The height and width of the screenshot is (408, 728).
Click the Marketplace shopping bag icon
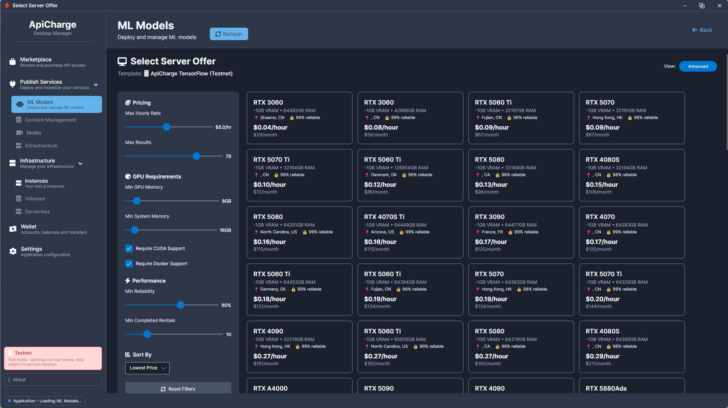click(x=13, y=62)
